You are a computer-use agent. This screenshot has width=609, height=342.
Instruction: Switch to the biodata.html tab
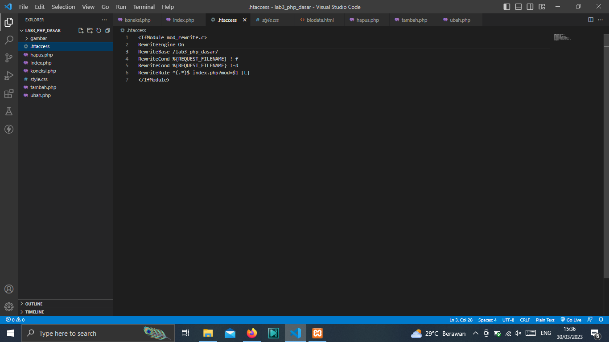pos(320,20)
